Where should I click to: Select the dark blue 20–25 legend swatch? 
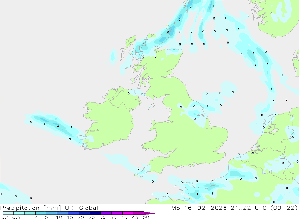pos(84,213)
